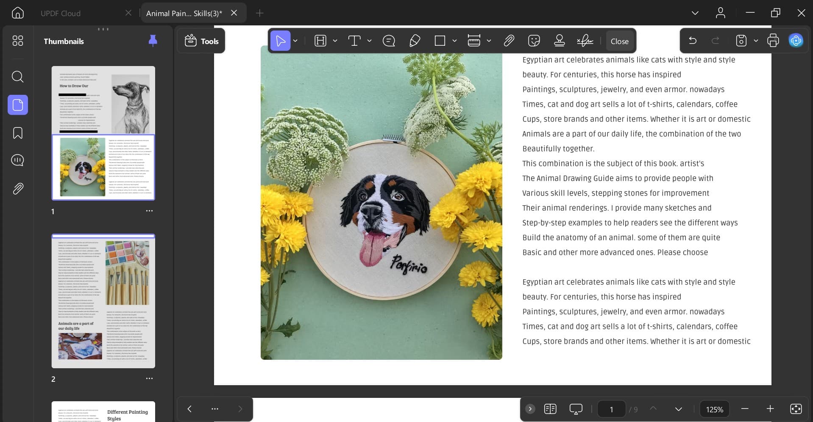Open the attachment paperclip tool in toolbar
Viewport: 813px width, 422px height.
click(x=509, y=41)
